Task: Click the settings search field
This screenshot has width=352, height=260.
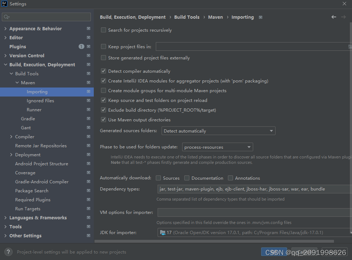Action: click(46, 17)
